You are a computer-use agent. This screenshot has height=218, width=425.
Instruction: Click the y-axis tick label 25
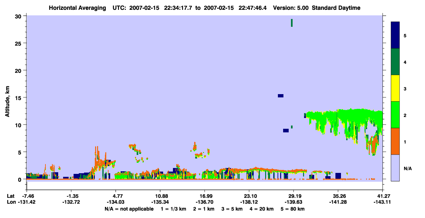(x=19, y=43)
